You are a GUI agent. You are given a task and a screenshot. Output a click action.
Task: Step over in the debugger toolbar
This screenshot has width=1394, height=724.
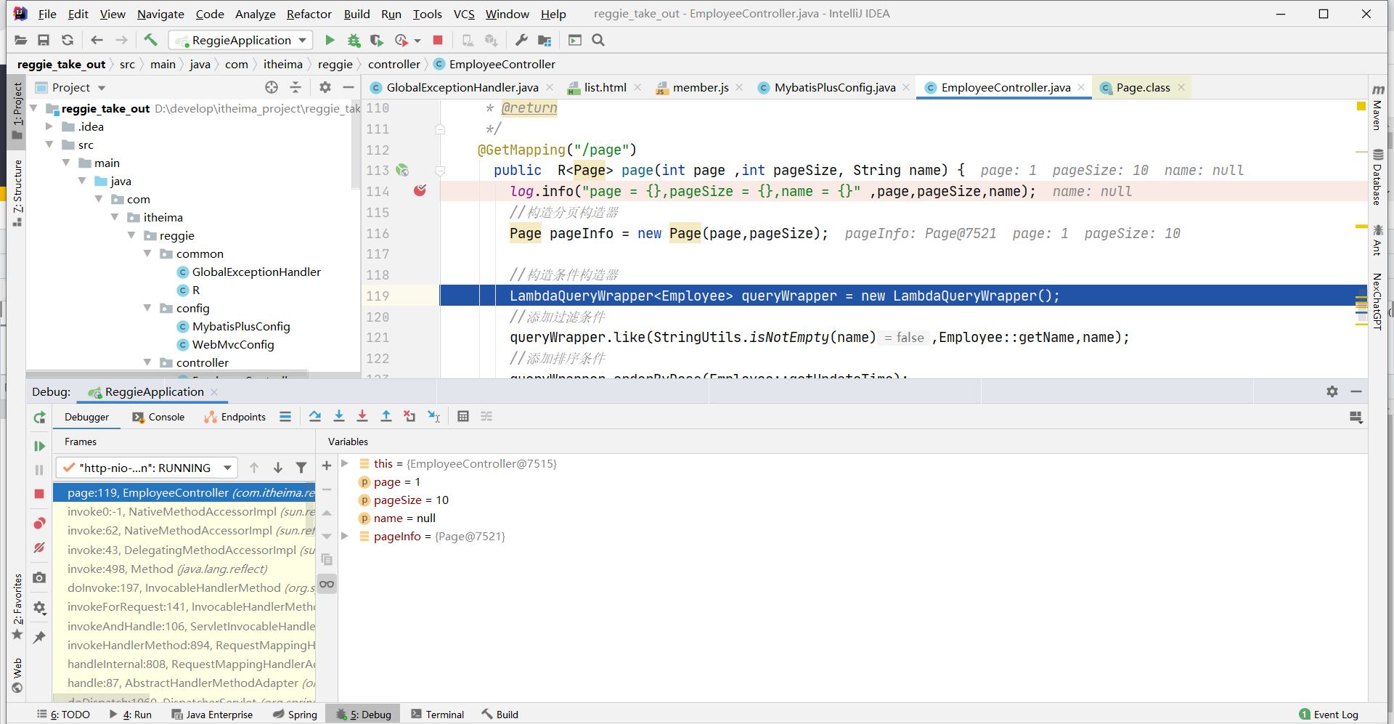314,416
